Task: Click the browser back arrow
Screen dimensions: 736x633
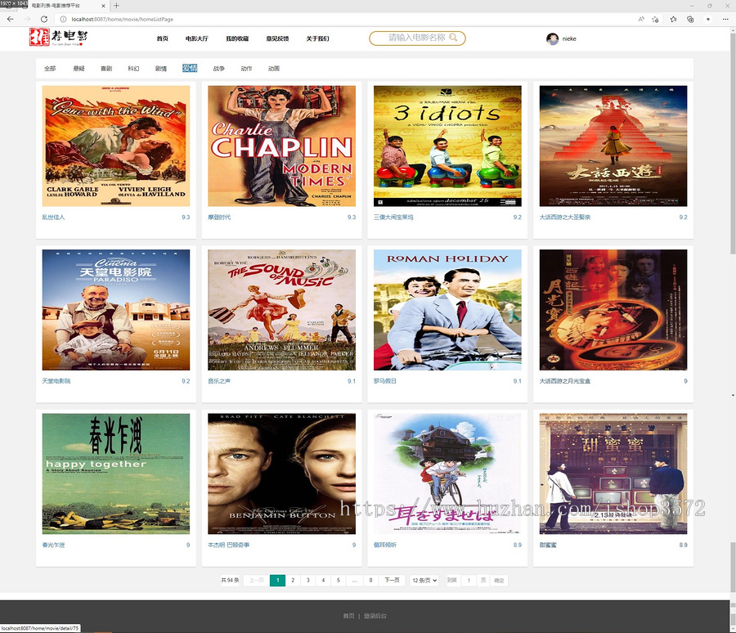Action: click(x=11, y=20)
